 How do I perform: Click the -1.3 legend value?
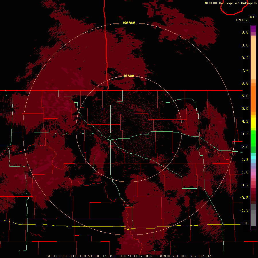244,210
